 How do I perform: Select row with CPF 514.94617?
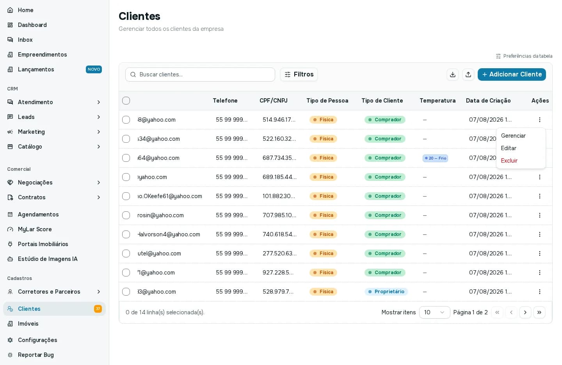click(x=126, y=120)
